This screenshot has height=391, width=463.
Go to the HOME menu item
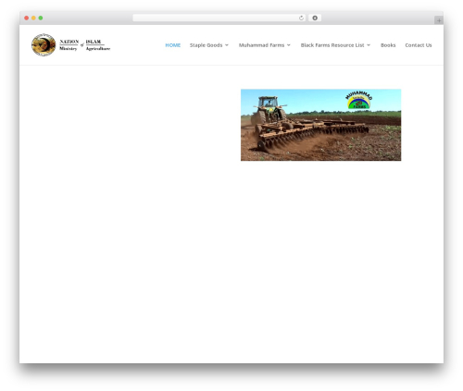[173, 45]
